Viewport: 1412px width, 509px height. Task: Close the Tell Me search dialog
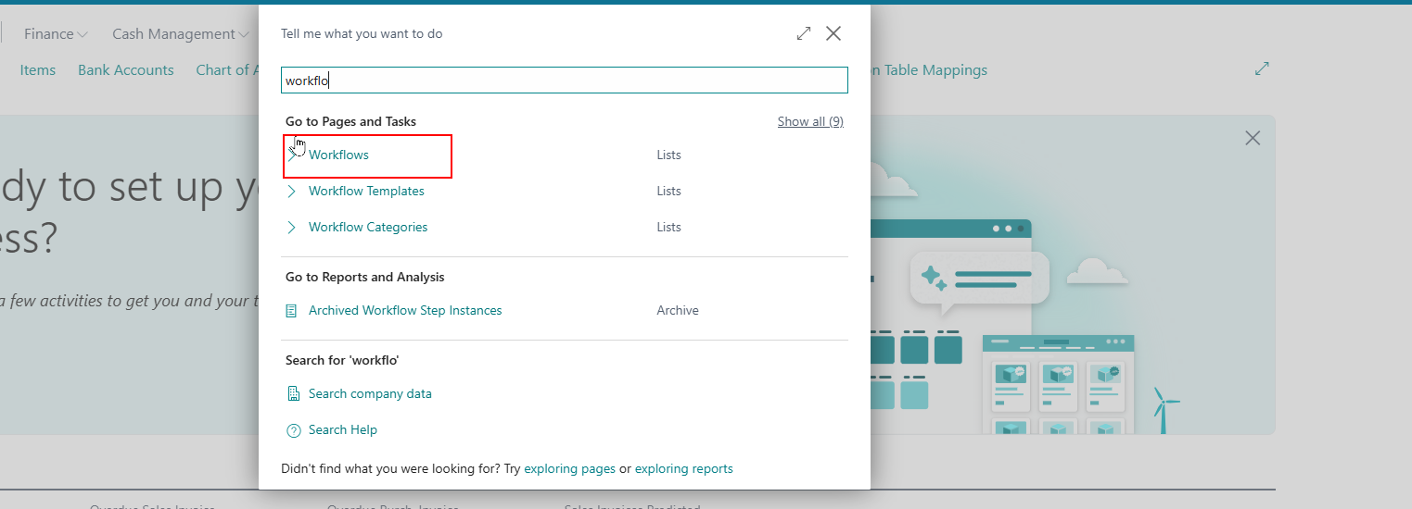coord(833,34)
